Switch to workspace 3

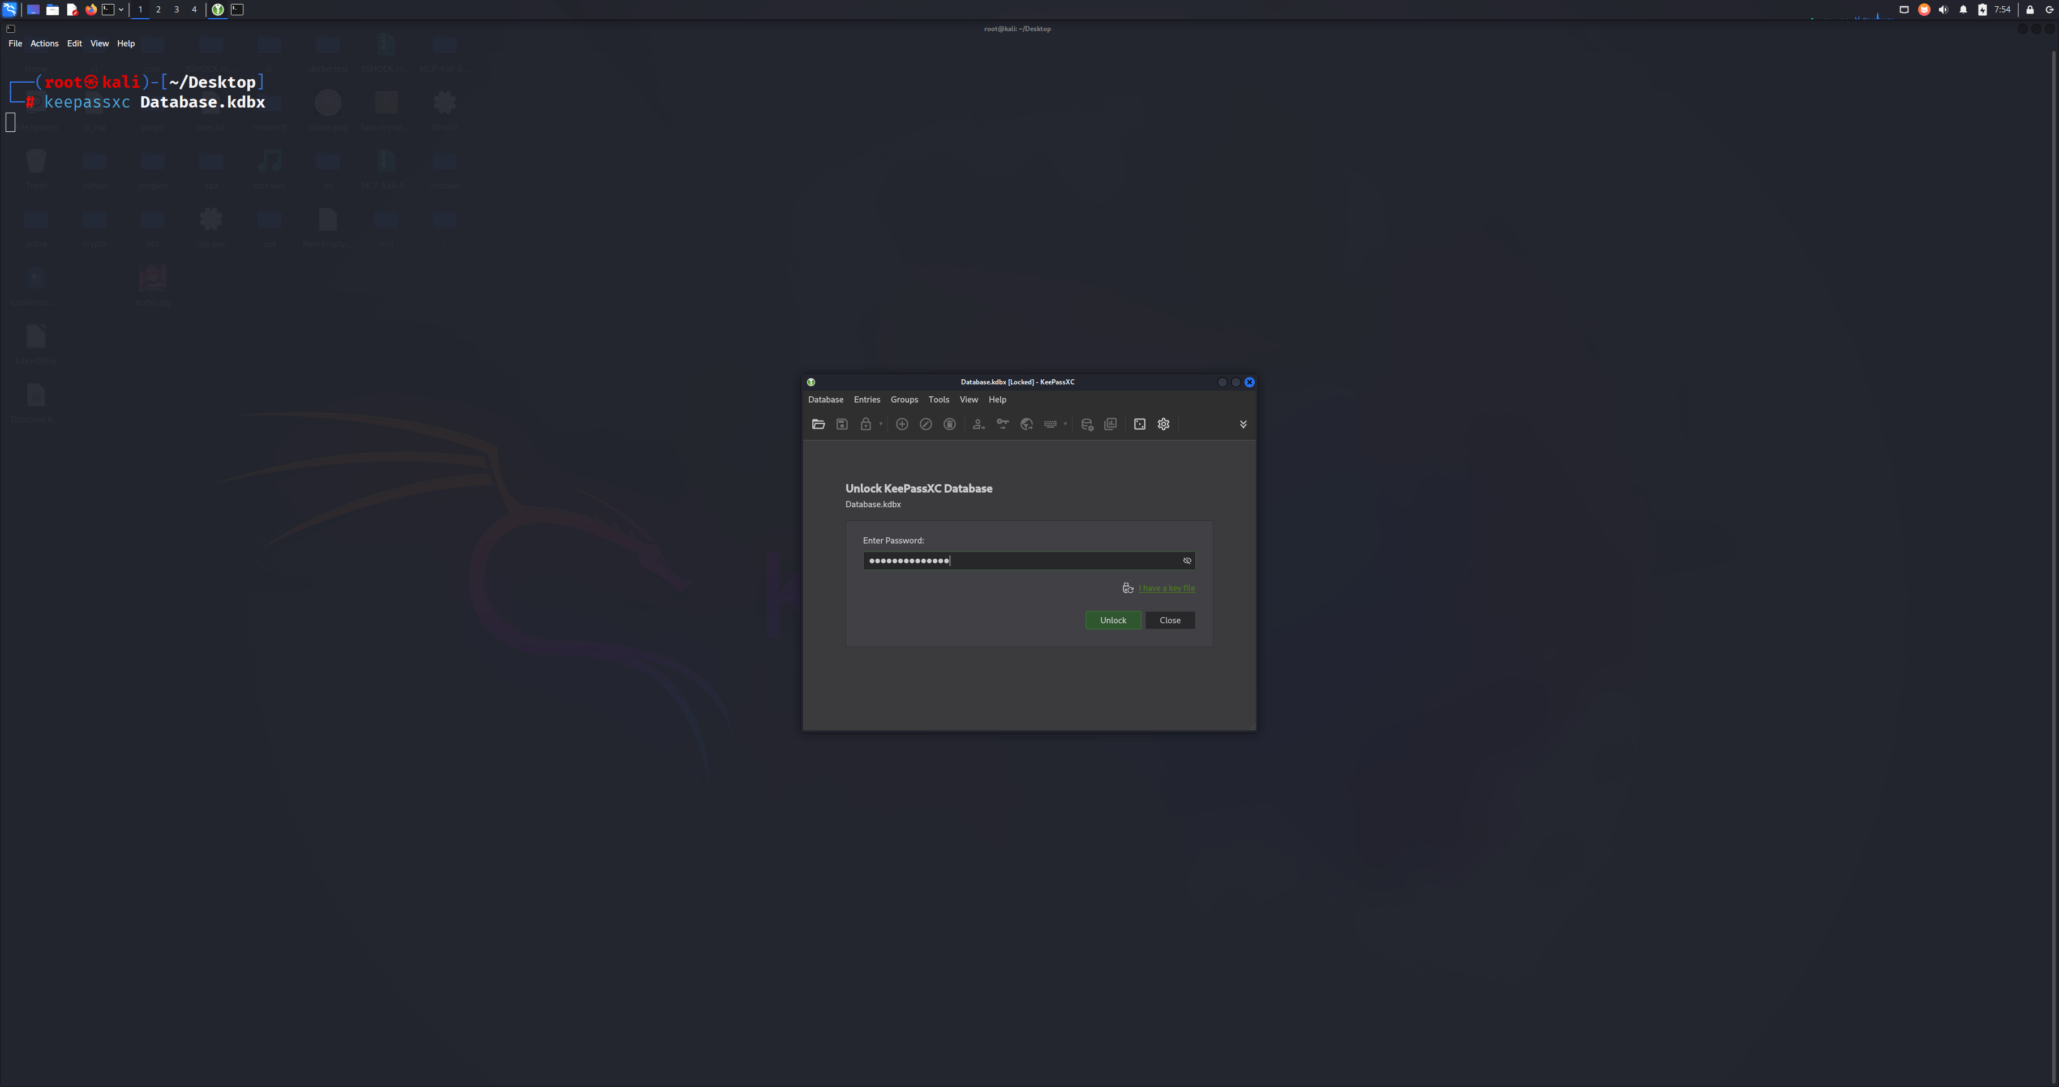[x=177, y=10]
